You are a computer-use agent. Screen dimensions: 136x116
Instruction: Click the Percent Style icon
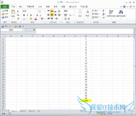[x=70, y=15]
